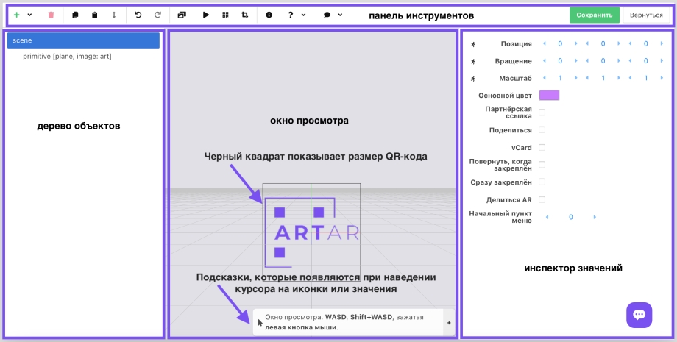Open the question mark help dropdown
The image size is (677, 342).
tap(297, 15)
